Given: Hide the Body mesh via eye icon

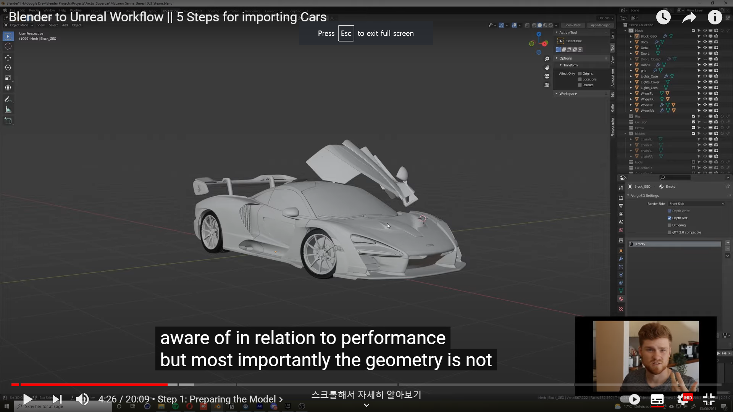Looking at the screenshot, I should pos(705,42).
